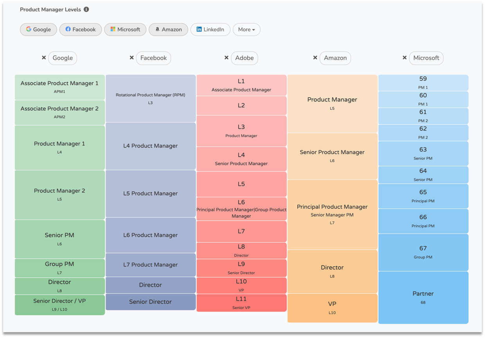Viewport: 485px width, 338px height.
Task: Select Facebook L5 Product Manager block
Action: (151, 194)
